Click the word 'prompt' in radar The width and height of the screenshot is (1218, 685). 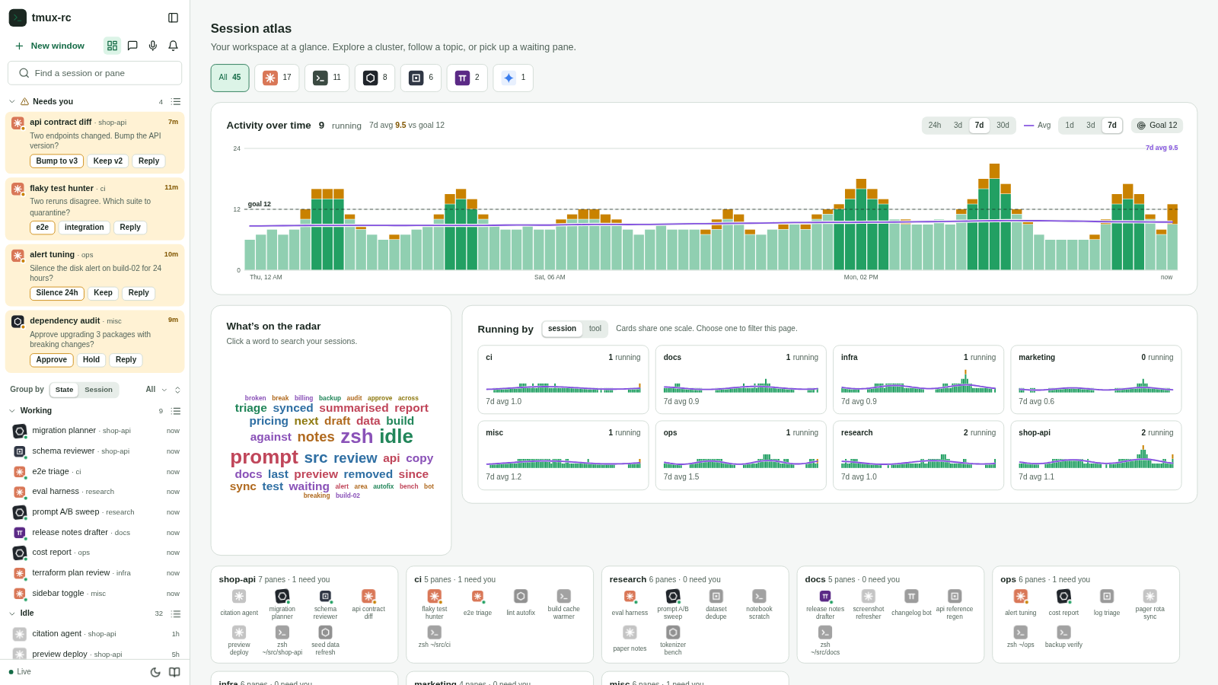click(264, 457)
